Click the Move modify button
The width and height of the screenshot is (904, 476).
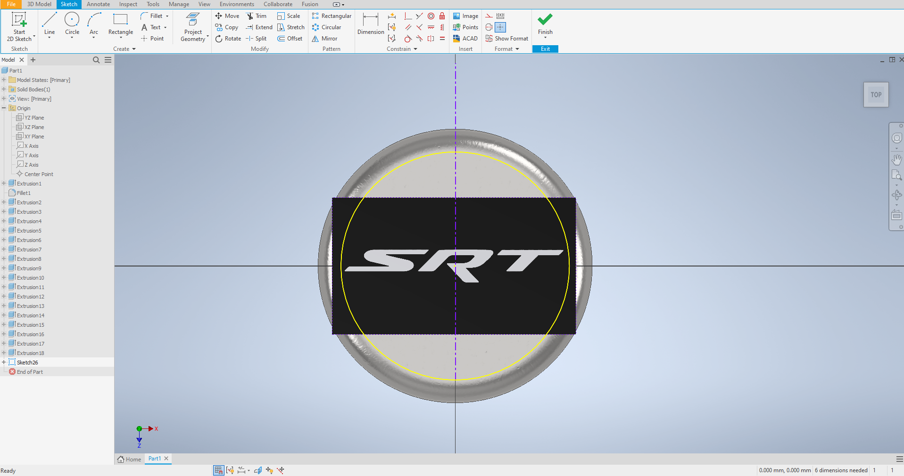tap(227, 16)
